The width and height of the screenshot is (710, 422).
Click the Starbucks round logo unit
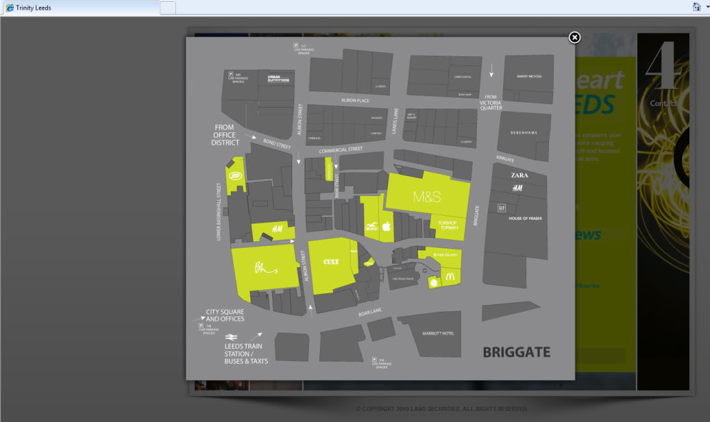tap(434, 283)
